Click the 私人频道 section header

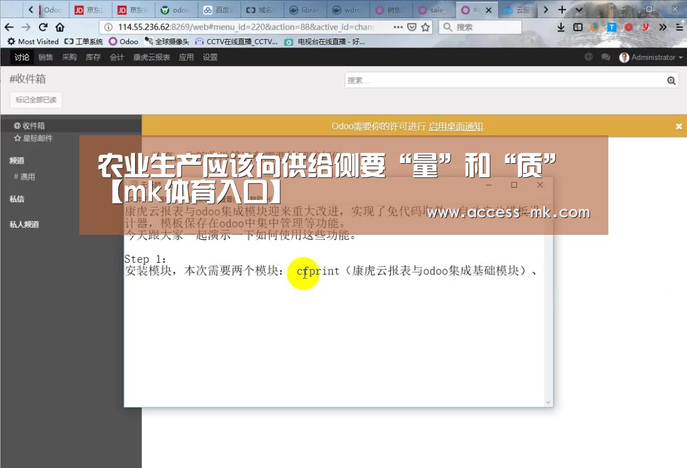(x=24, y=224)
